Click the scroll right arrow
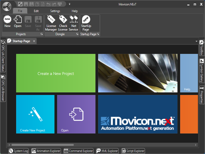Viewport: 205px width, 154px height. (196, 145)
